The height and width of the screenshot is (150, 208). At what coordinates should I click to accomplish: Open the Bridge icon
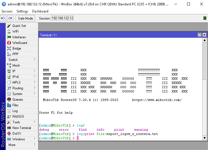(9, 48)
